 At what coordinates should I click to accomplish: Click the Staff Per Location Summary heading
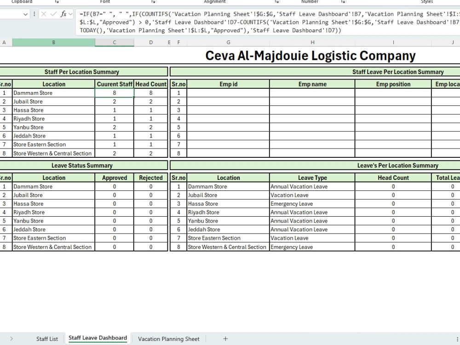coord(82,72)
